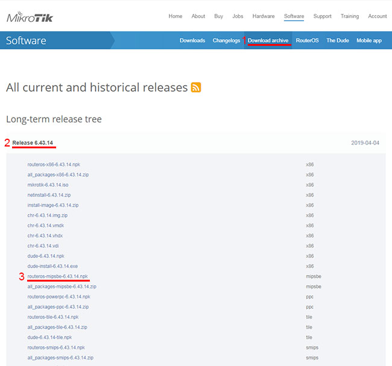Image resolution: width=392 pixels, height=366 pixels.
Task: Open the Home menu item
Action: tap(175, 16)
